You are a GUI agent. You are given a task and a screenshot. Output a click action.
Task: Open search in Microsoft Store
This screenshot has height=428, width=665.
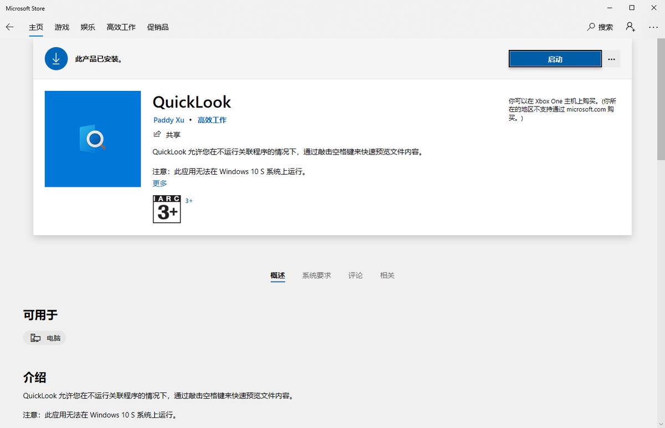600,27
